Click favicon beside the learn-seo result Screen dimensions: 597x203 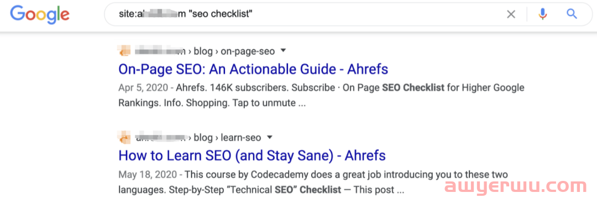tap(124, 137)
